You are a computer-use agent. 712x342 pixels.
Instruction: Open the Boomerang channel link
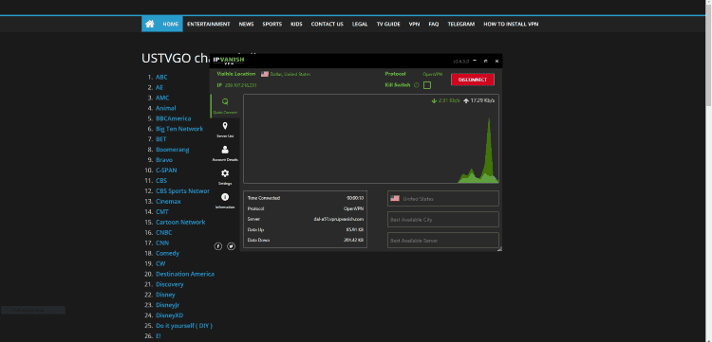point(173,150)
